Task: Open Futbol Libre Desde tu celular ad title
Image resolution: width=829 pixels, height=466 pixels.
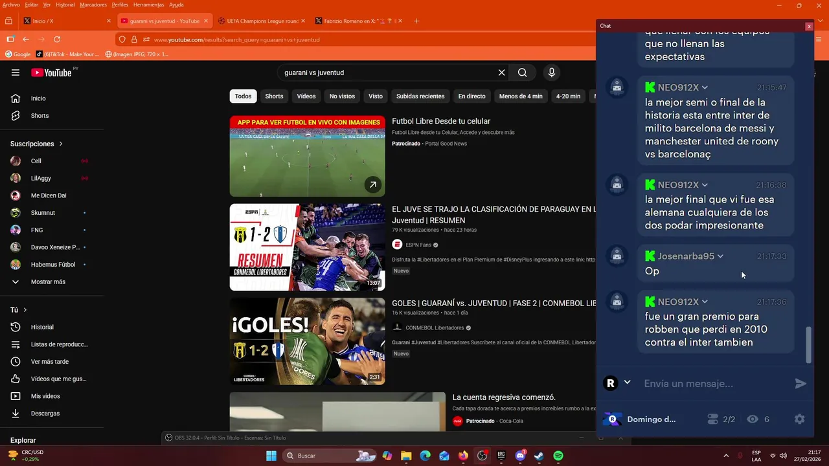Action: click(441, 121)
